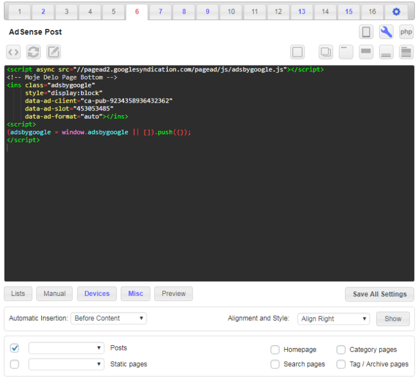The width and height of the screenshot is (417, 377).
Task: Click the AdSense Post block name
Action: pyautogui.click(x=35, y=32)
